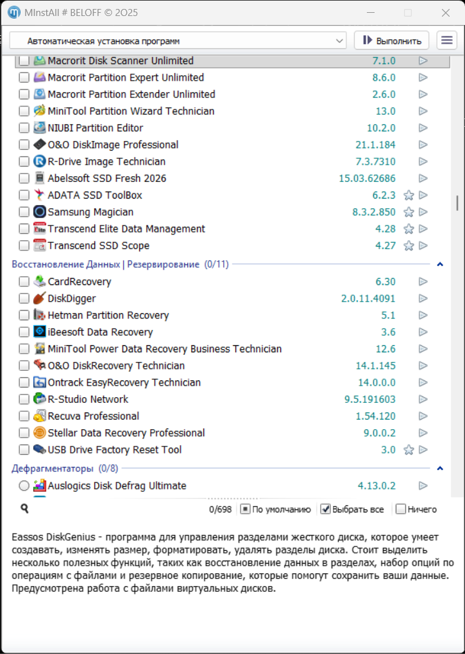The height and width of the screenshot is (654, 465).
Task: Click the vertical scrollbar thumb of the program list
Action: pos(457,203)
